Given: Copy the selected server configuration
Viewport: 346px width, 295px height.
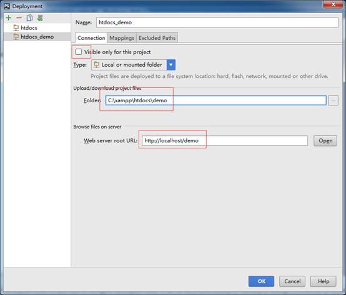Looking at the screenshot, I should pyautogui.click(x=29, y=18).
